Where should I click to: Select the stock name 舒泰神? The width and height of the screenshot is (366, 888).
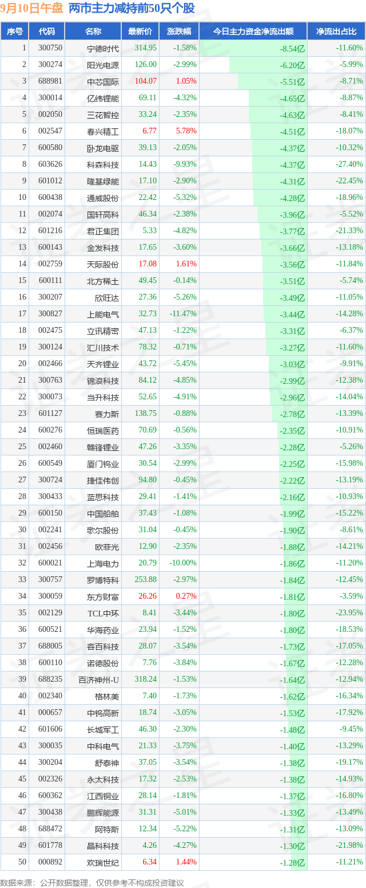(x=107, y=763)
